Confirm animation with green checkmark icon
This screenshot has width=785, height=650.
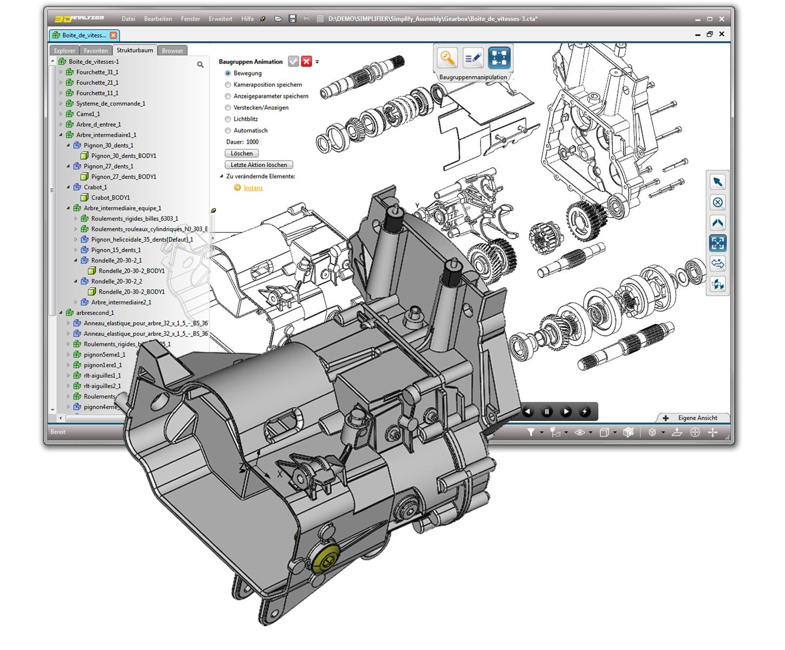pyautogui.click(x=293, y=62)
